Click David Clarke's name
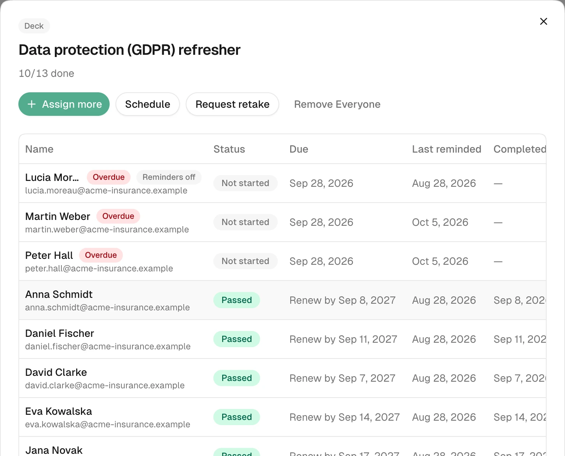565x456 pixels. tap(56, 372)
